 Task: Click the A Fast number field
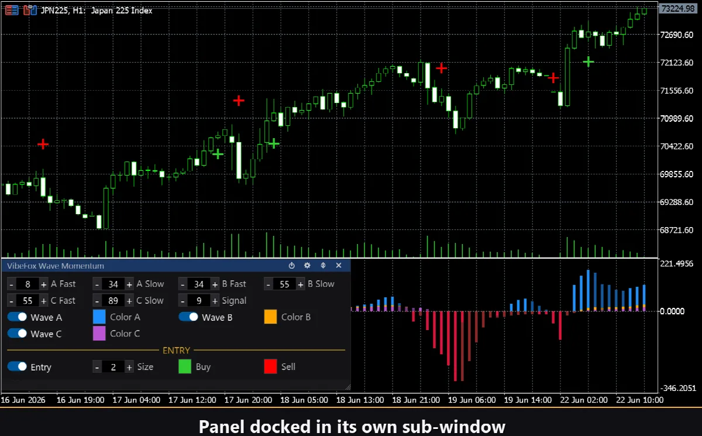point(27,284)
